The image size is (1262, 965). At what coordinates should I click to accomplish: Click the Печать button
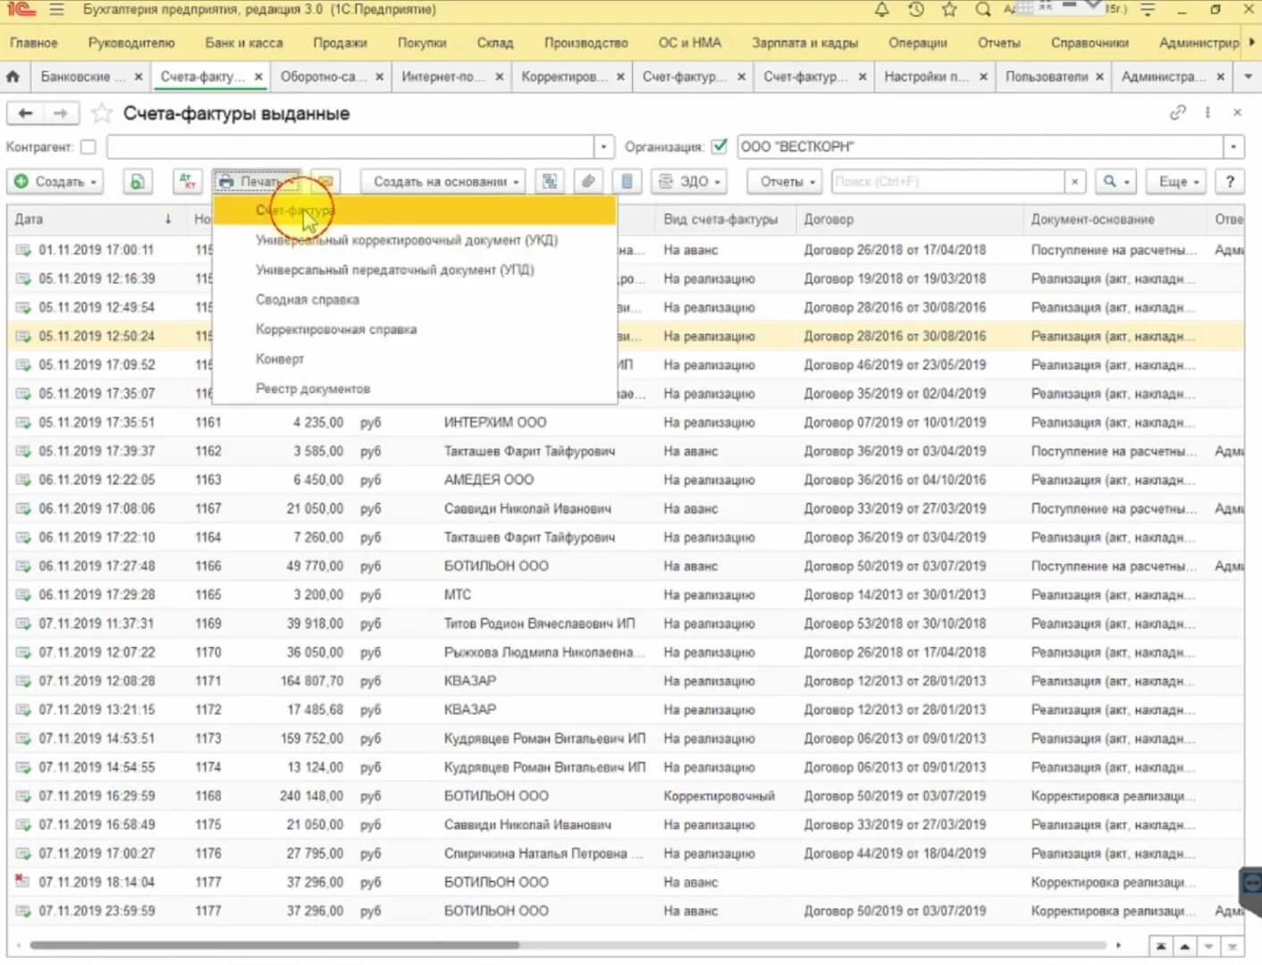[x=257, y=181]
